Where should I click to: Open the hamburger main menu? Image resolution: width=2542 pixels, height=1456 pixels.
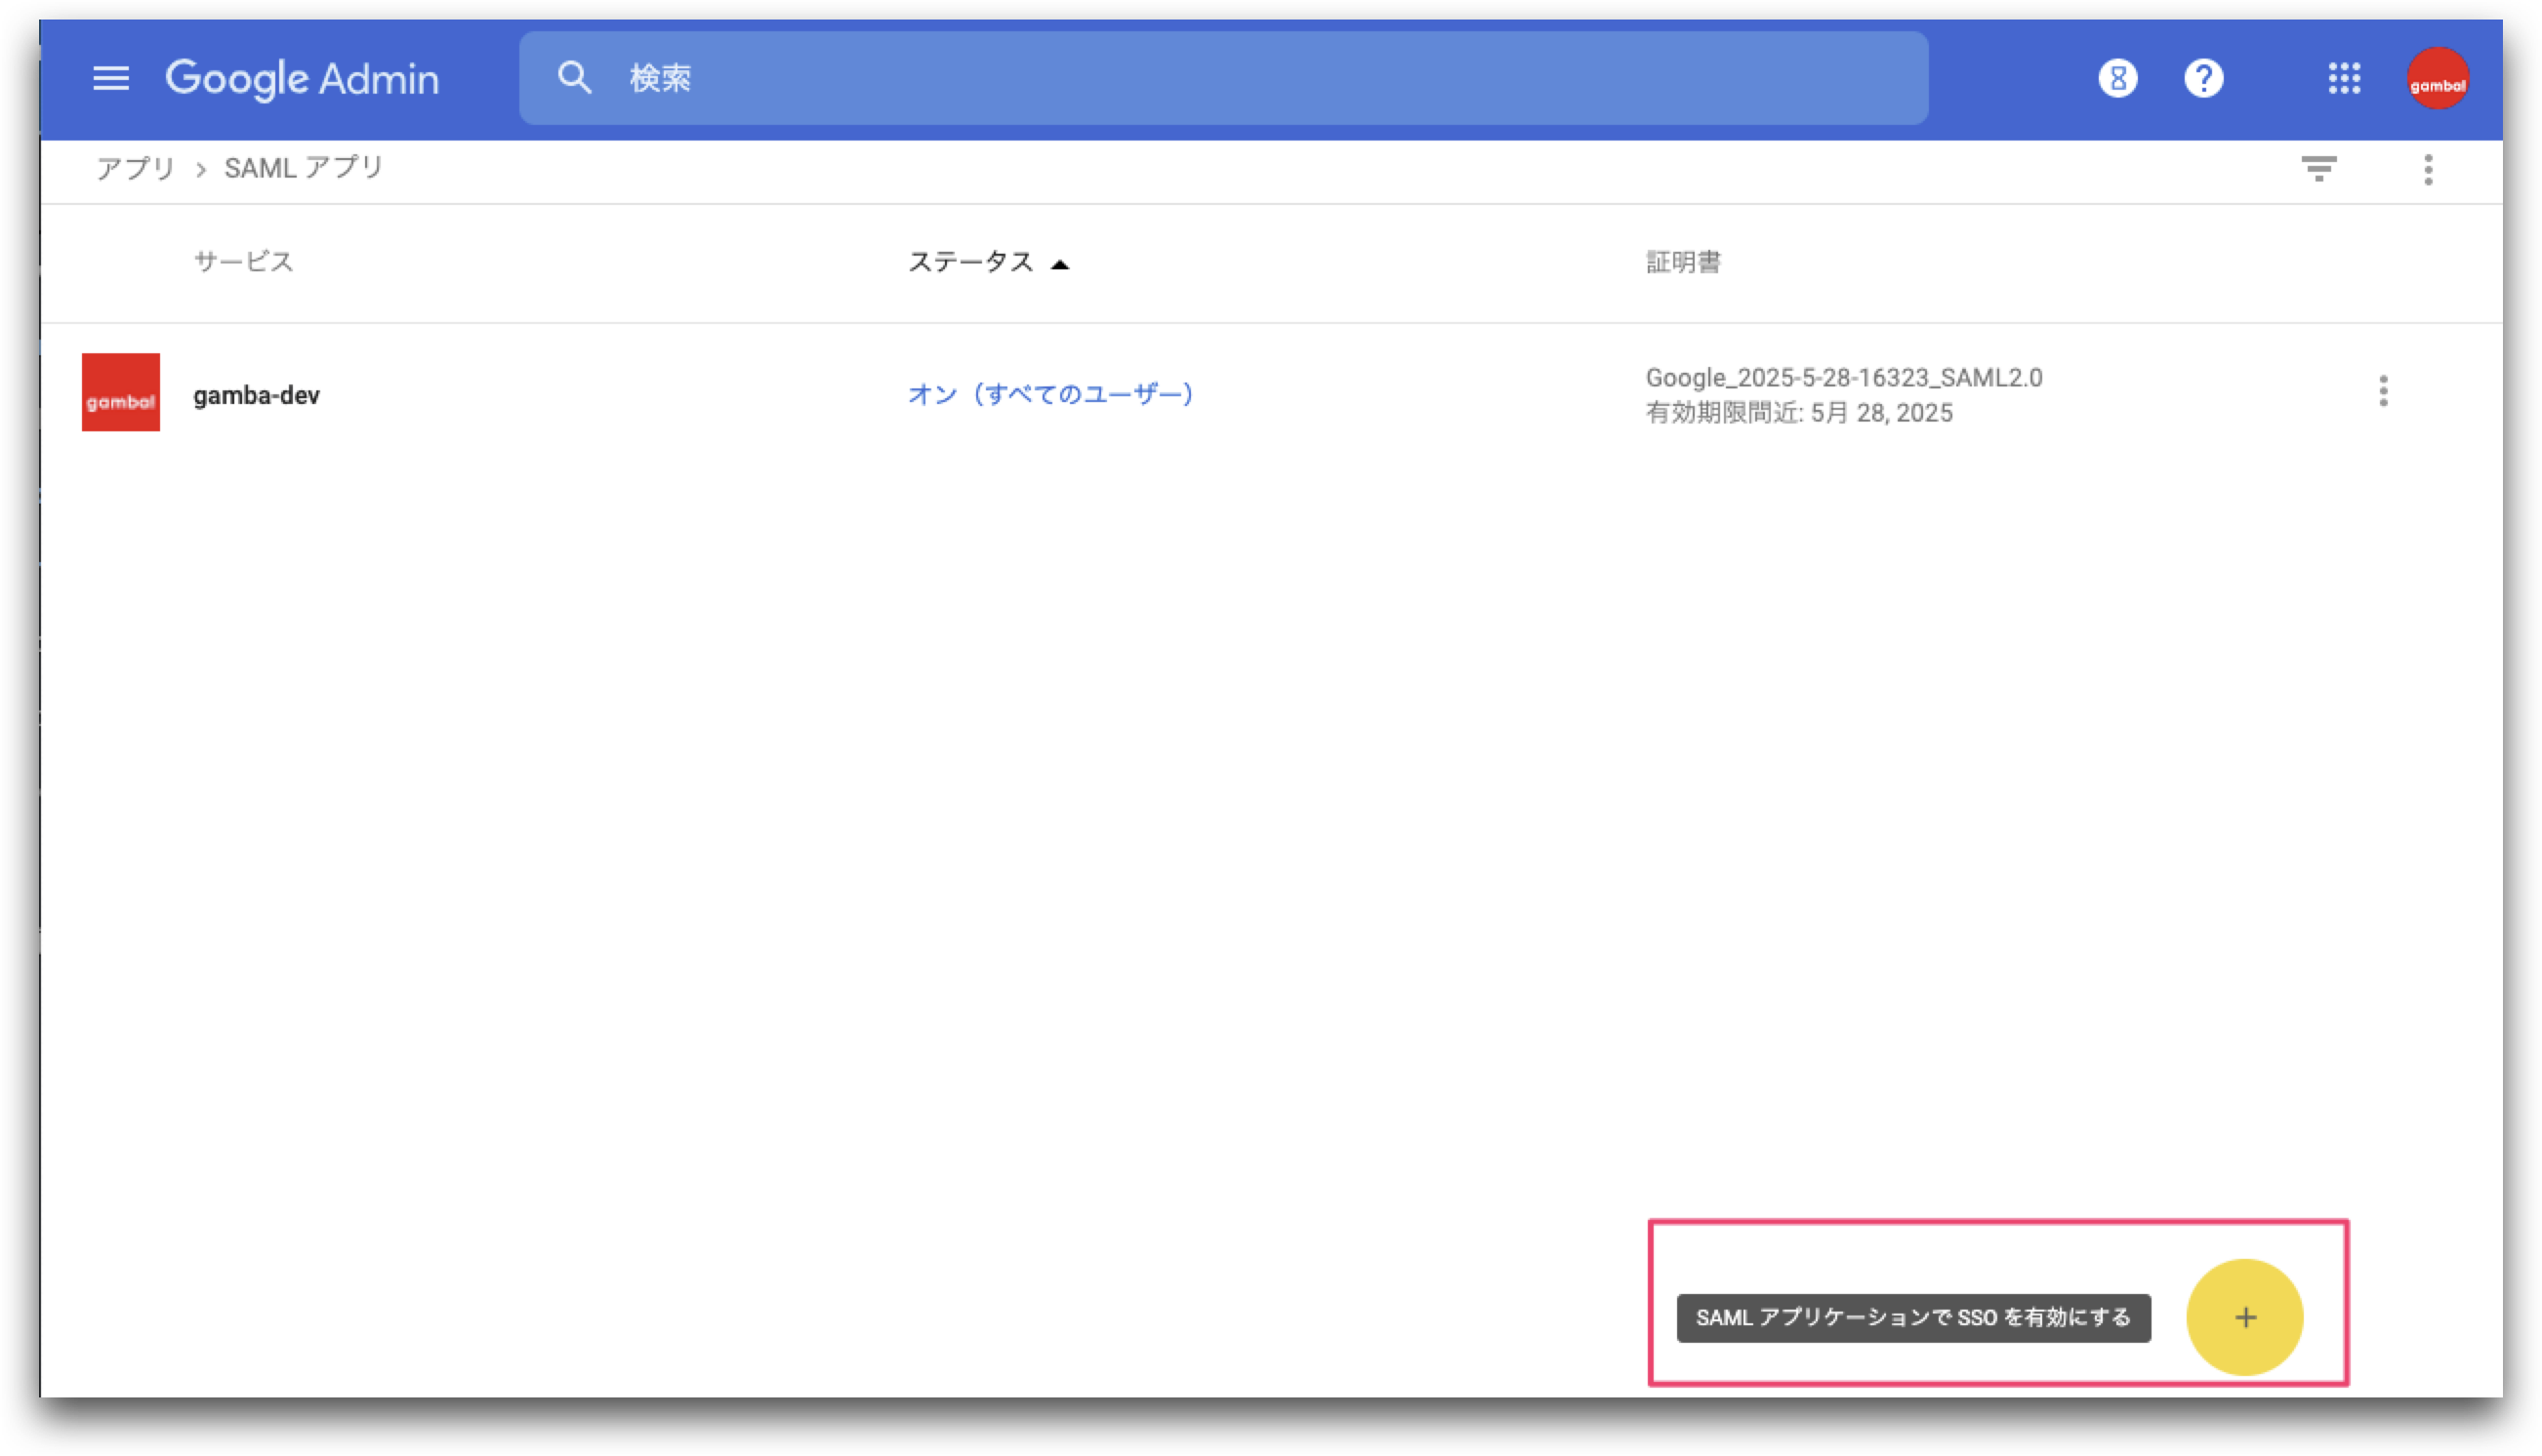tap(111, 78)
